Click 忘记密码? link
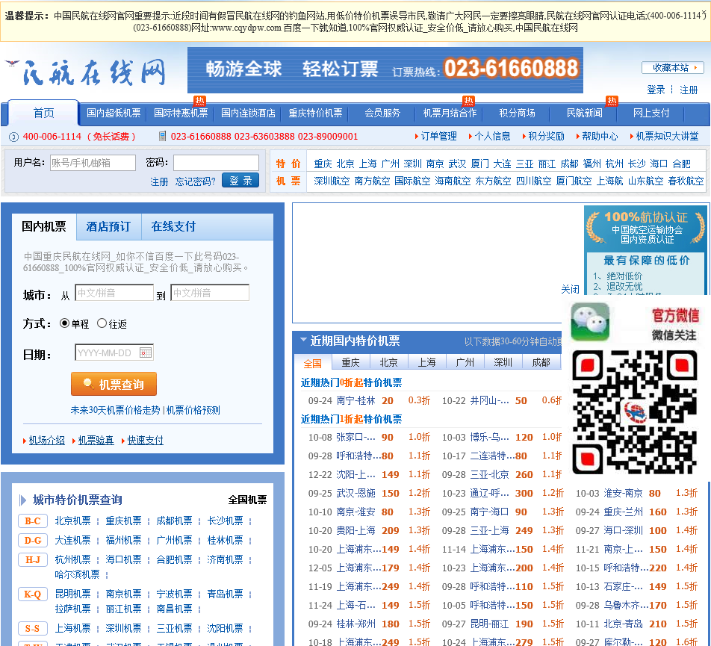The image size is (711, 646). [196, 181]
